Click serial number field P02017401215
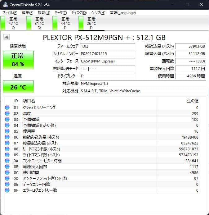The image size is (209, 215). click(x=108, y=54)
